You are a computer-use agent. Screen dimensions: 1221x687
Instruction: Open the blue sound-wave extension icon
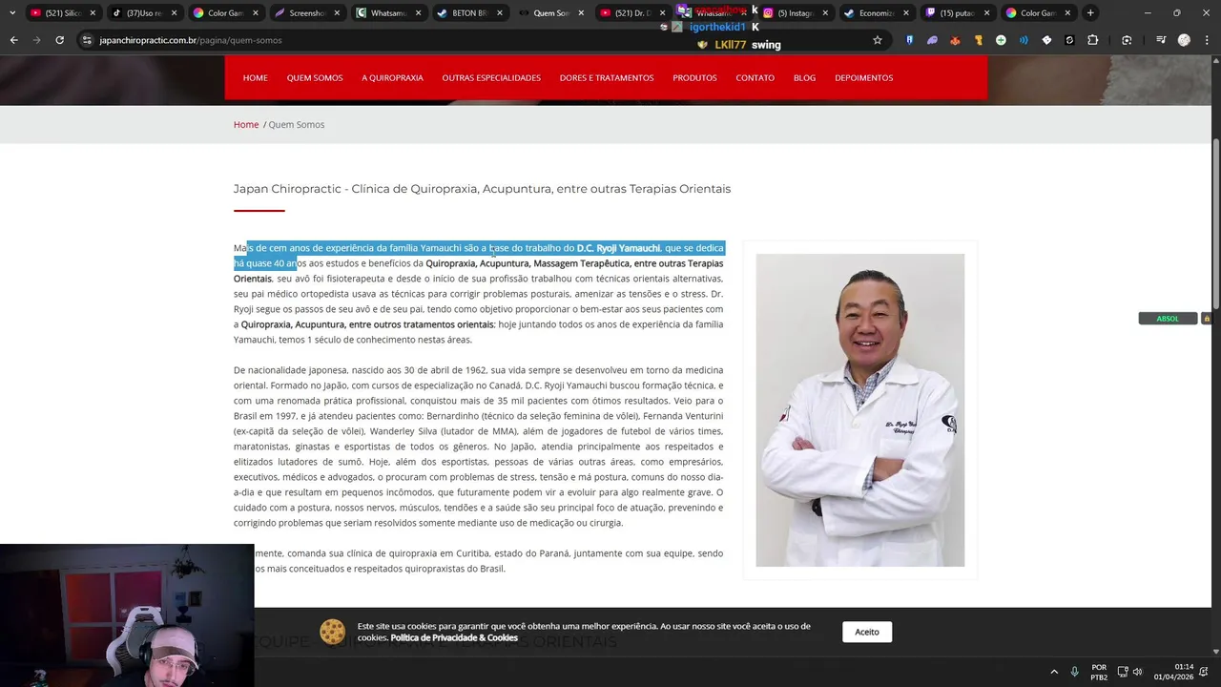(x=1024, y=40)
